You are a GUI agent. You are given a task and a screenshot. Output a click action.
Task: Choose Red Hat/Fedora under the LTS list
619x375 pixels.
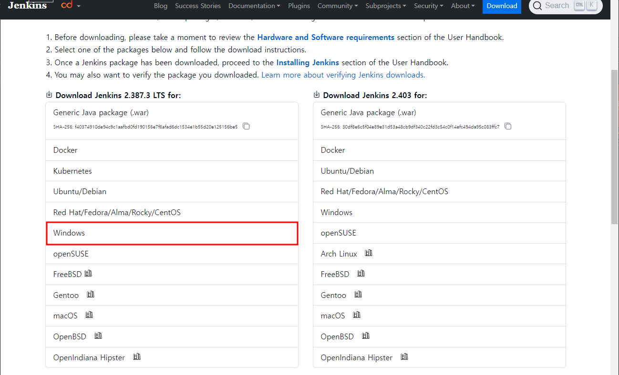click(172, 212)
